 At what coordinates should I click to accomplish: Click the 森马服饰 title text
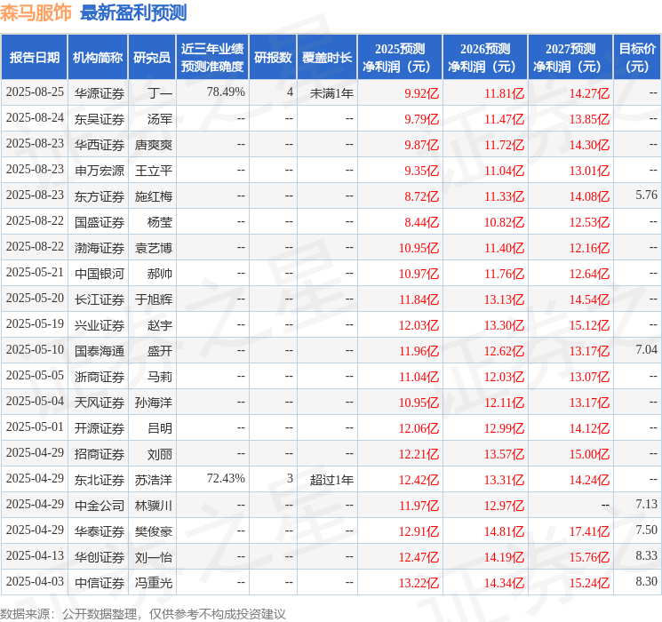(x=36, y=12)
